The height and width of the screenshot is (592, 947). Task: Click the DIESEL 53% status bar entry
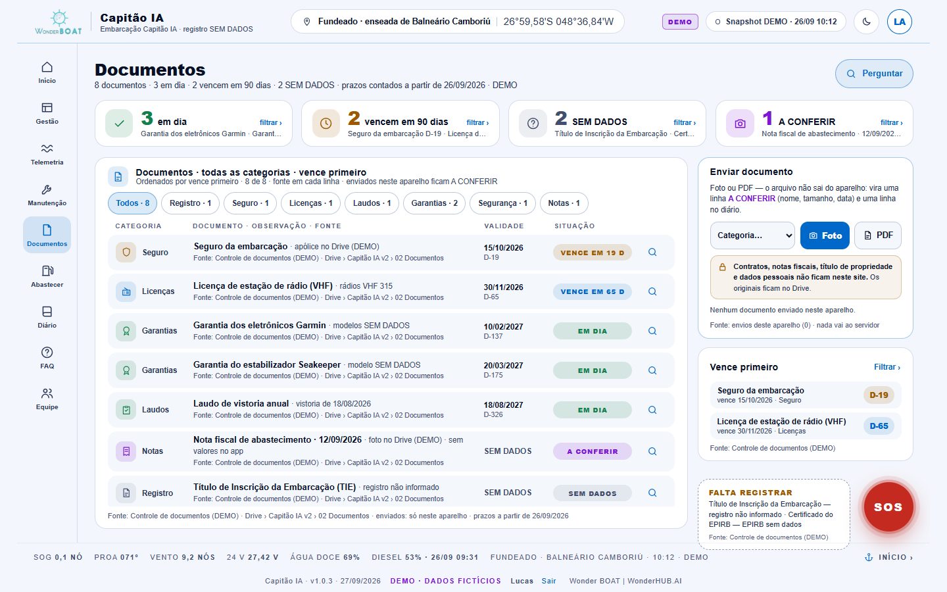425,557
